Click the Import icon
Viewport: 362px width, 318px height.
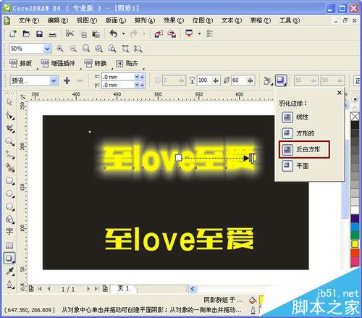point(159,34)
